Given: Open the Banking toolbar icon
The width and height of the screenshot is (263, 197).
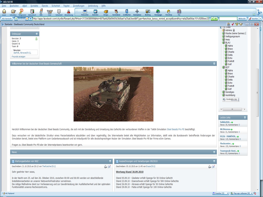Looking at the screenshot, I should (148, 12).
